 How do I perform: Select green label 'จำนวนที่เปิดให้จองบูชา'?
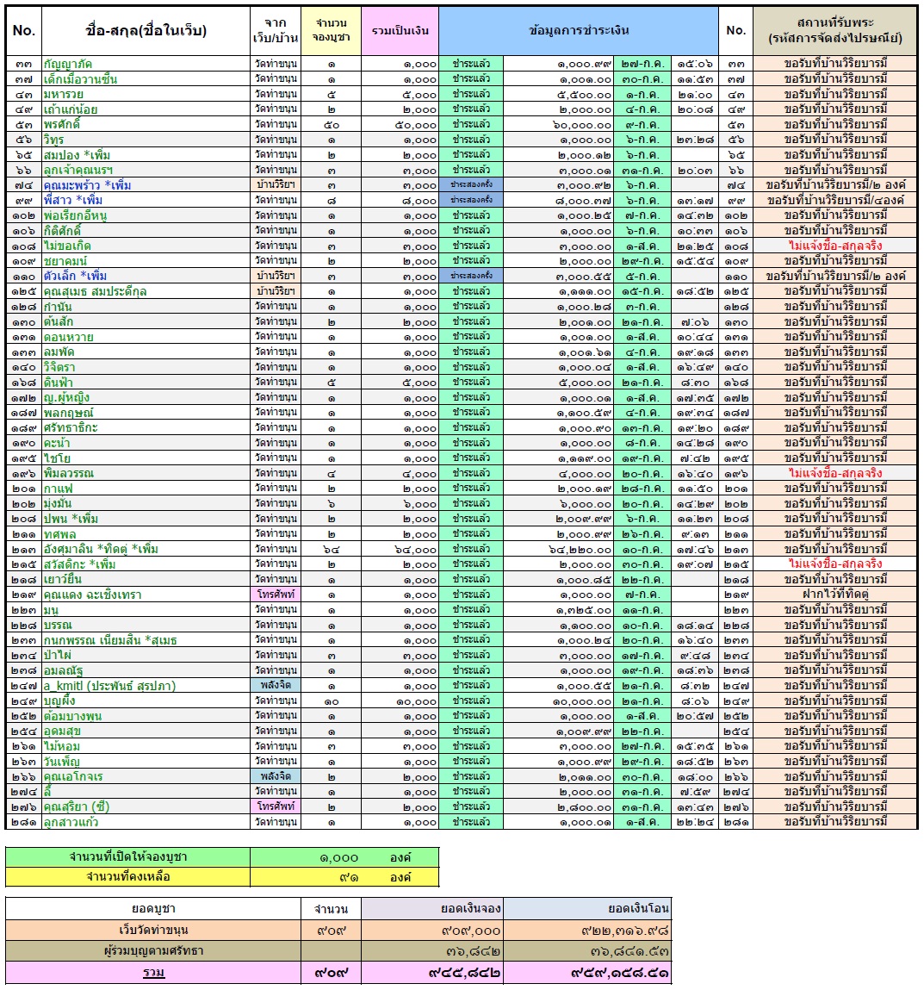point(128,856)
